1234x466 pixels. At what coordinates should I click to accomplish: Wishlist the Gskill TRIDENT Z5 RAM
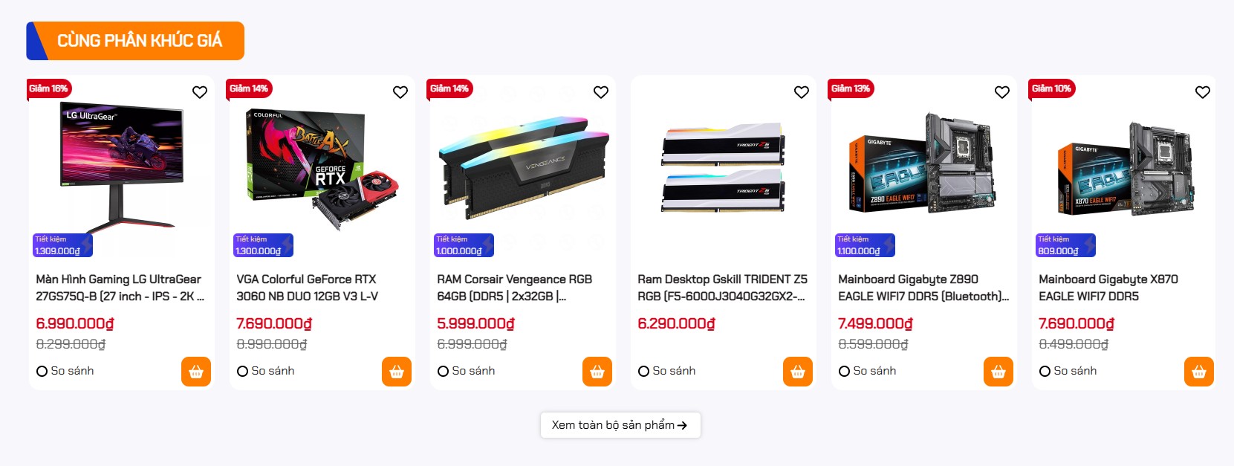coord(802,92)
